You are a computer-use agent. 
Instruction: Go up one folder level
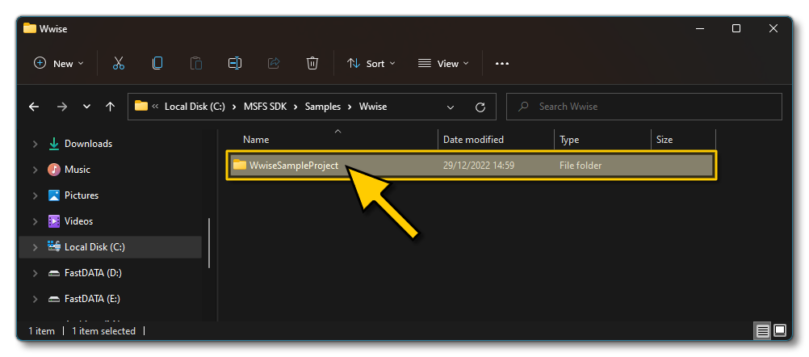coord(110,107)
